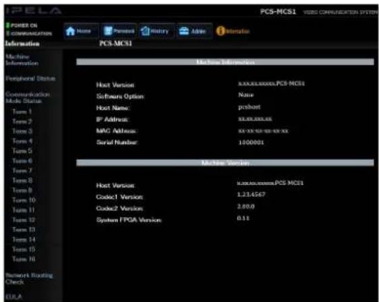Image resolution: width=379 pixels, height=302 pixels.
Task: Select Term 5 in sidebar
Action: pos(22,151)
